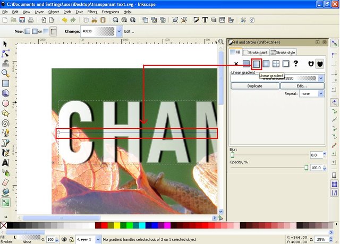Choose the Radial gradient fill option
Screen dimensions: 340x244
(266, 64)
